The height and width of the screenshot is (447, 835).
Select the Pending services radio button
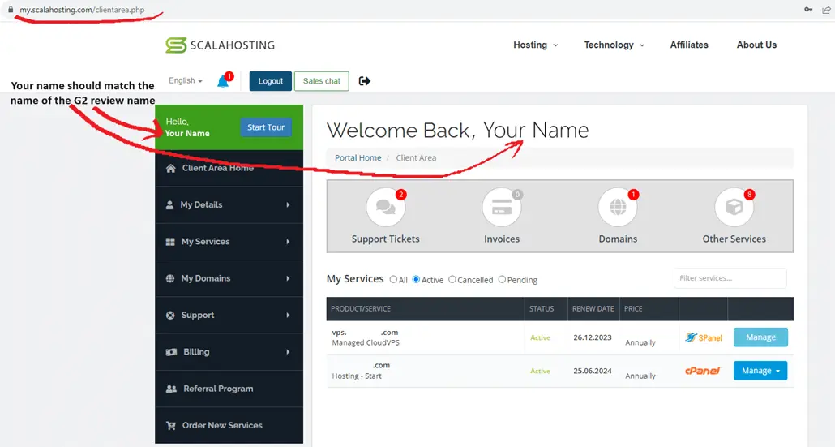[502, 279]
